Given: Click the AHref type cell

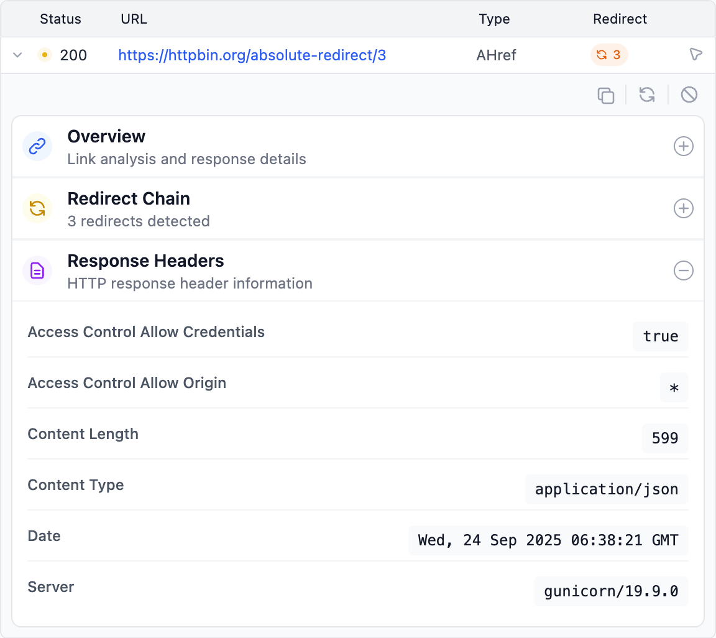Looking at the screenshot, I should click(496, 55).
